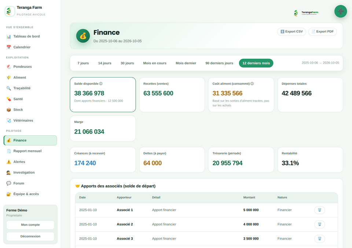This screenshot has height=248, width=352.
Task: Click the Stock box icon
Action: tap(8, 109)
